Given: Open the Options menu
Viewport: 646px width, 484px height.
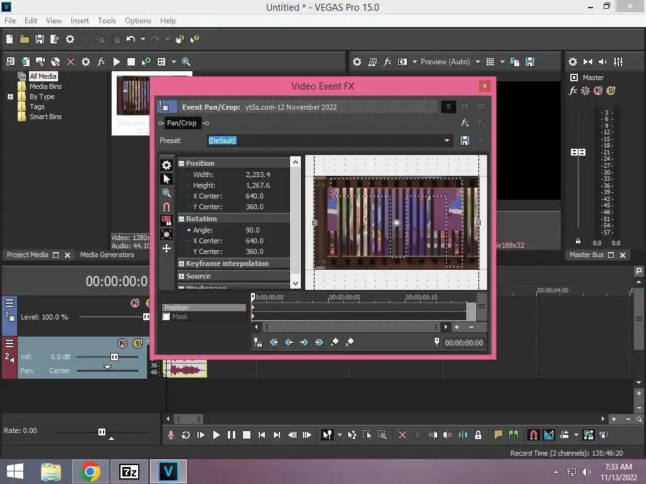Looking at the screenshot, I should 138,21.
